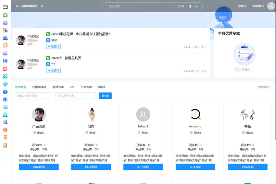This screenshot has width=276, height=184.
Task: Collapse the sidebar with the hamburger menu icon
Action: pos(5,7)
